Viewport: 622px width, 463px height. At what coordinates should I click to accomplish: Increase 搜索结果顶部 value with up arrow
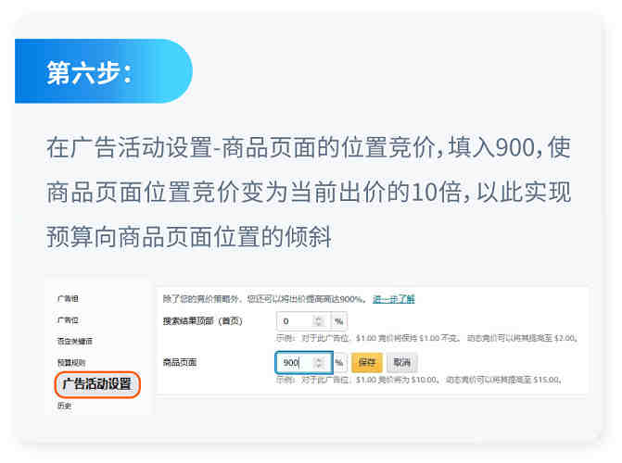pos(318,319)
